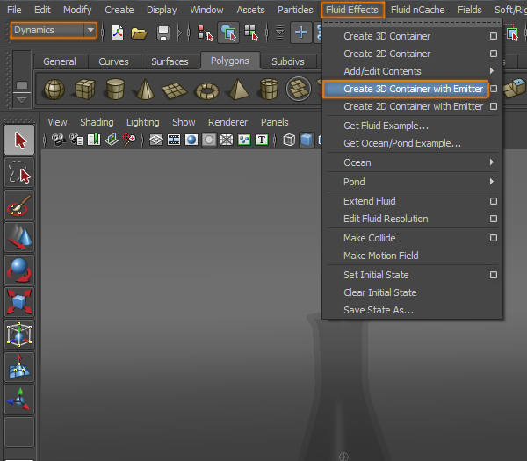Viewport: 527px width, 461px height.
Task: Open options box for Set Initial State
Action: 494,275
